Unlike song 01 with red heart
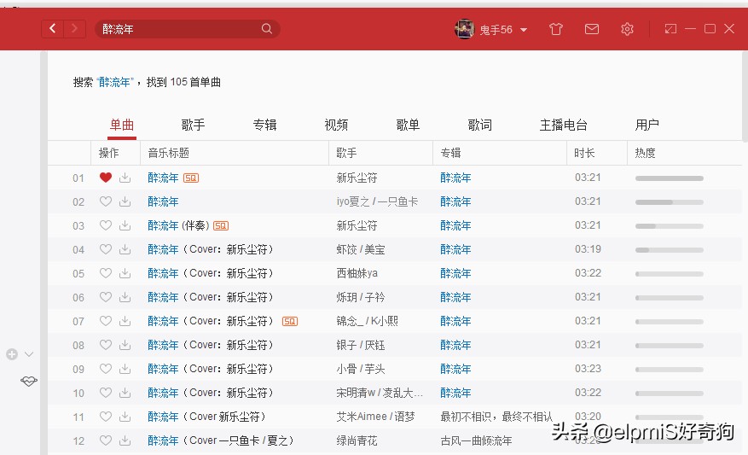This screenshot has height=455, width=748. [x=106, y=178]
